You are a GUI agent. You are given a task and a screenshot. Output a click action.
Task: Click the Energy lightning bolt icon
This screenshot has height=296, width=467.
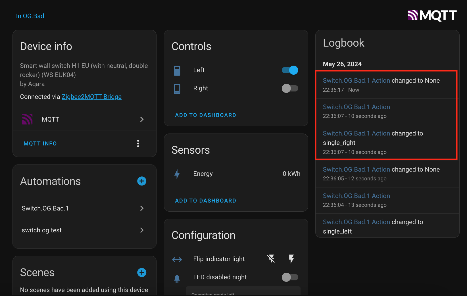point(177,174)
